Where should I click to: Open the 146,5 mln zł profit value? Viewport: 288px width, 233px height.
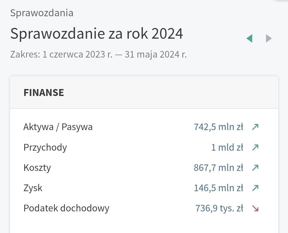tap(218, 188)
